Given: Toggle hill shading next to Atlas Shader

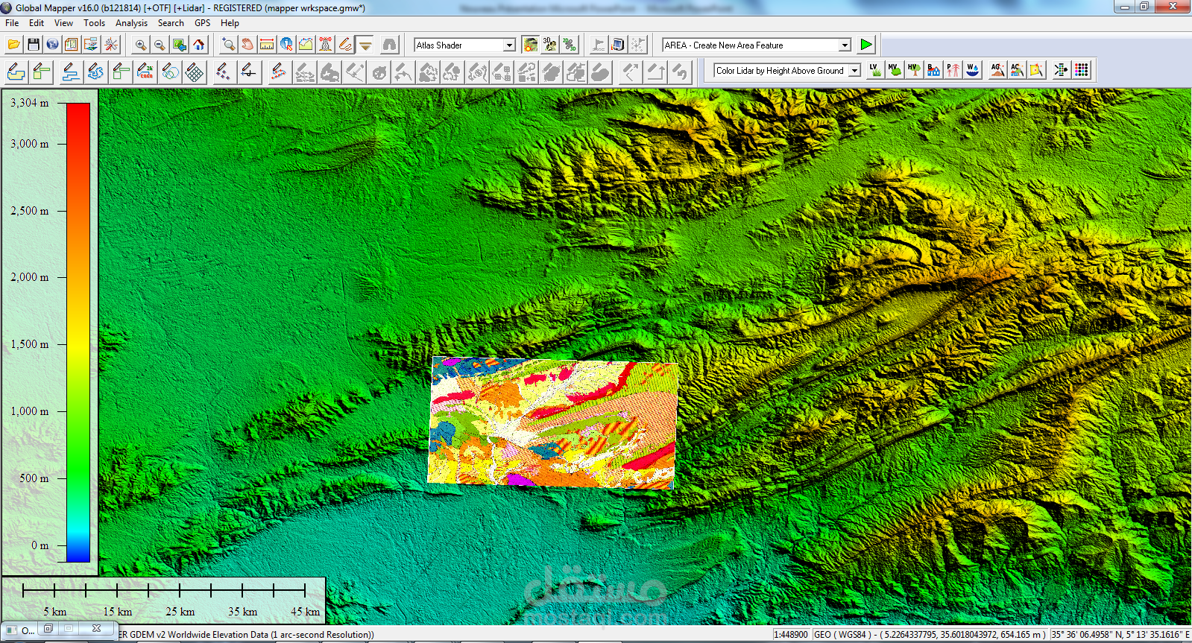Looking at the screenshot, I should 530,45.
